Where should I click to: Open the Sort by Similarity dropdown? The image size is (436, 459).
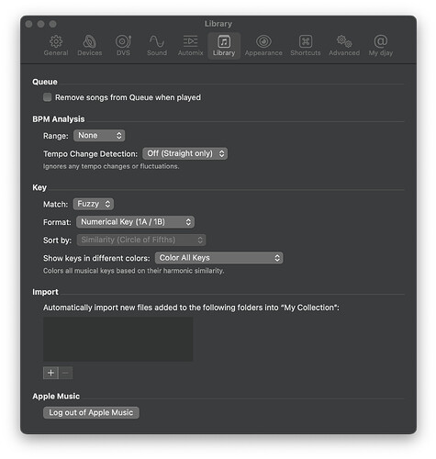141,240
